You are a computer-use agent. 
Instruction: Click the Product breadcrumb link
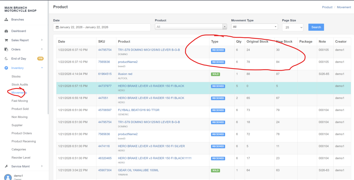(x=327, y=7)
